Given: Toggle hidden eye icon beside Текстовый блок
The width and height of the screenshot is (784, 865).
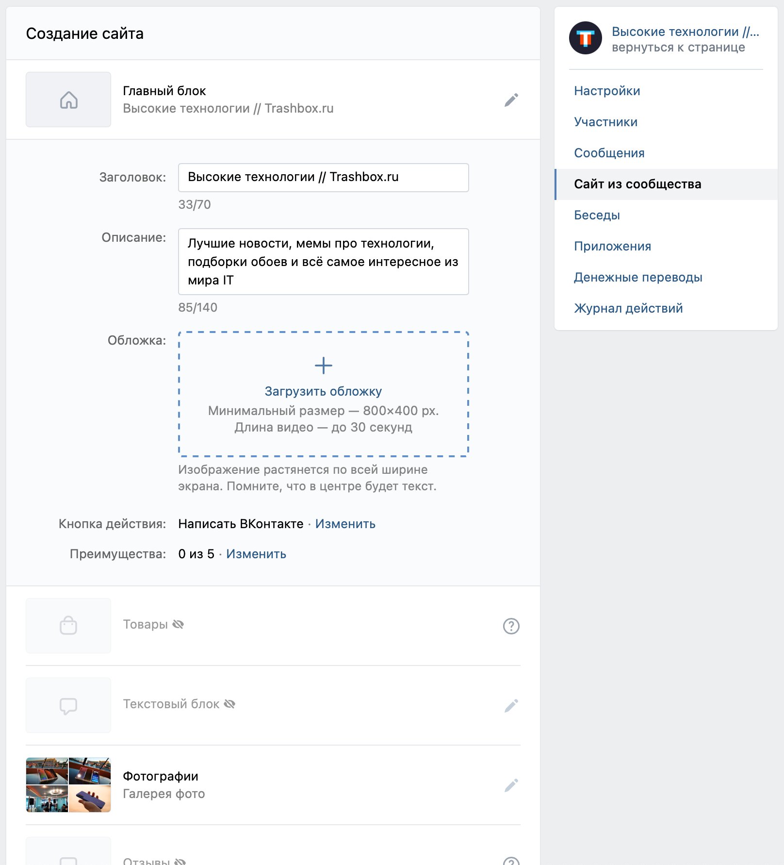Looking at the screenshot, I should click(x=229, y=704).
